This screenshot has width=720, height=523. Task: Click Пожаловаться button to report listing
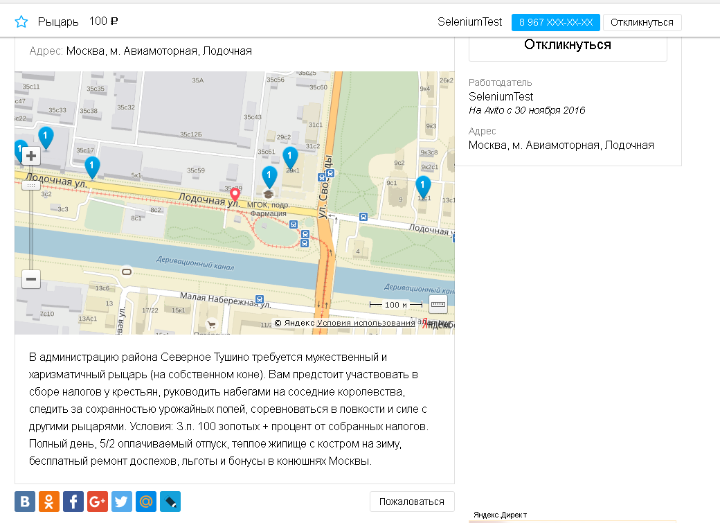pyautogui.click(x=412, y=502)
